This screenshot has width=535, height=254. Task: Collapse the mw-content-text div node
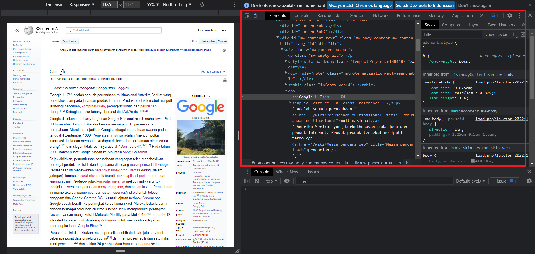click(278, 38)
